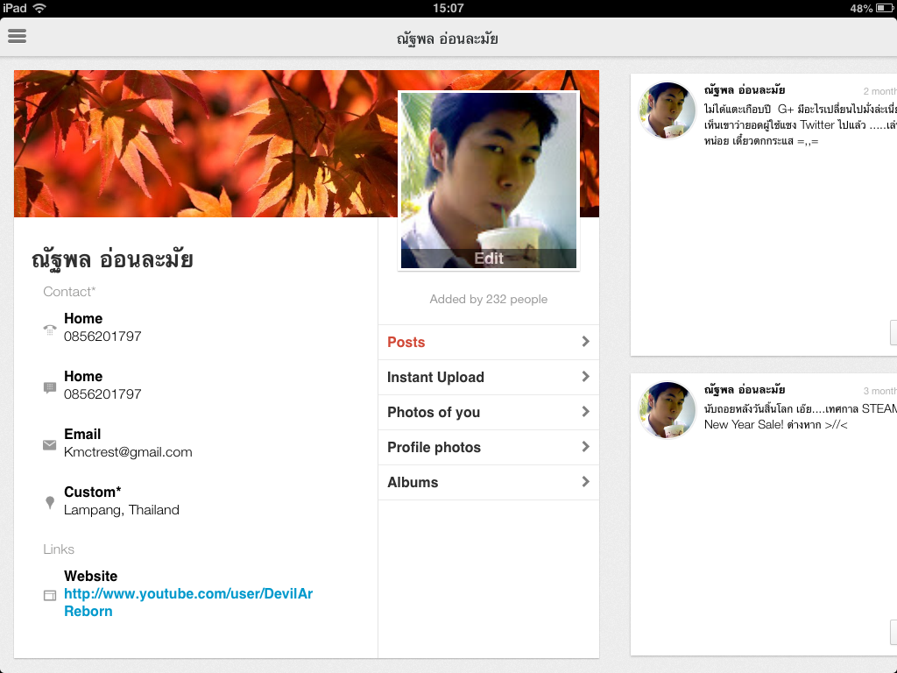Image resolution: width=897 pixels, height=673 pixels.
Task: Tap the Custom* location label
Action: pos(93,492)
